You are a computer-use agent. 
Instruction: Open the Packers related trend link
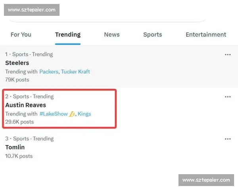pos(49,72)
